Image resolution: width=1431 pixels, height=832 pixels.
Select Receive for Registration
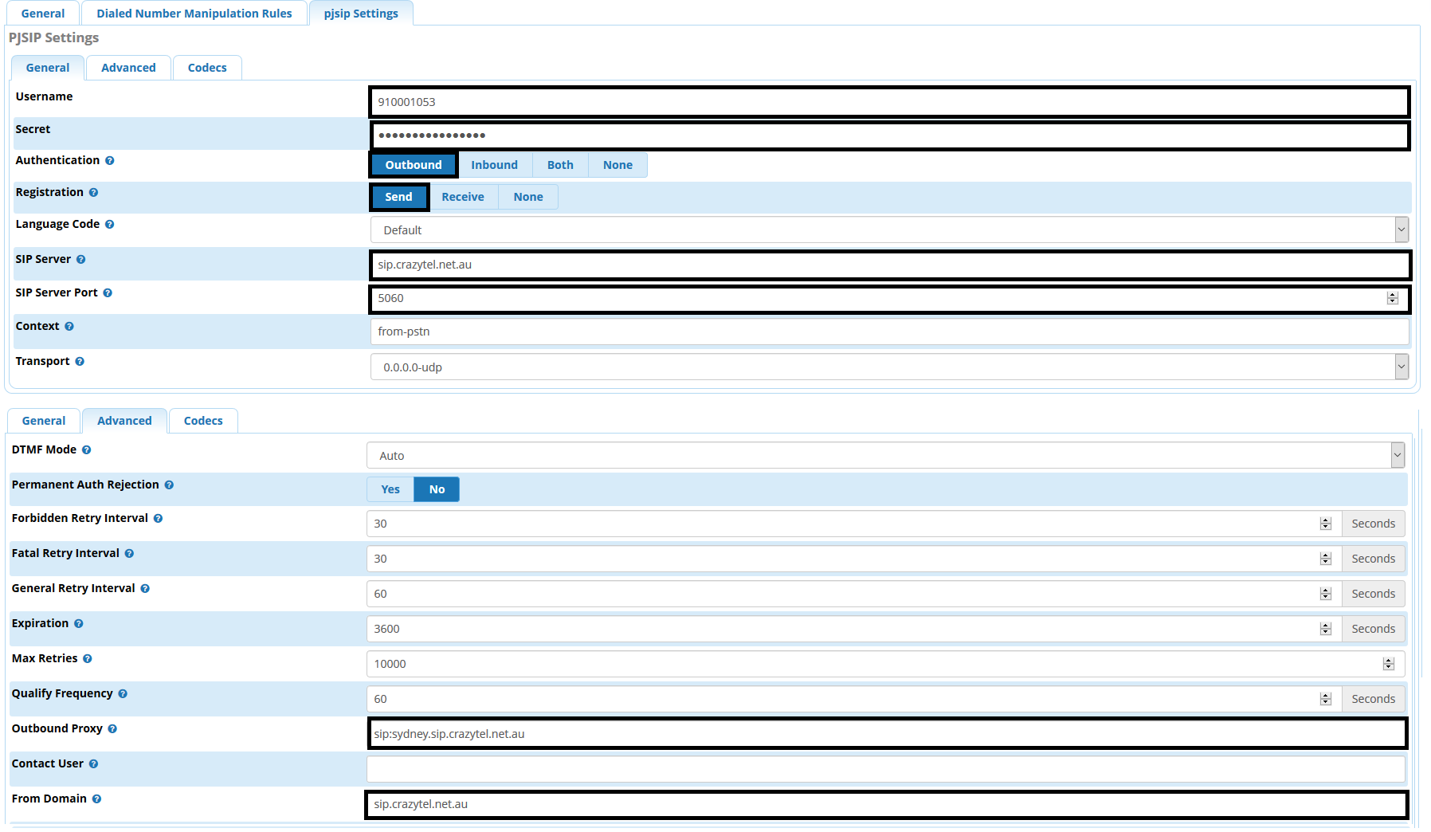tap(463, 197)
